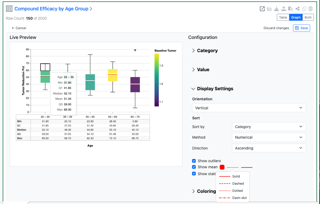
Task: Click the upload icon
Action: (x=283, y=9)
